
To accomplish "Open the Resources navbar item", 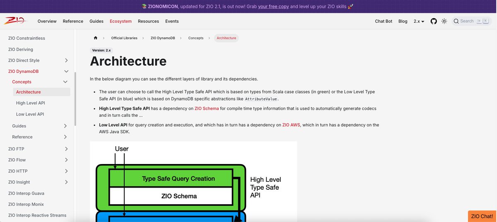I will pos(148,21).
